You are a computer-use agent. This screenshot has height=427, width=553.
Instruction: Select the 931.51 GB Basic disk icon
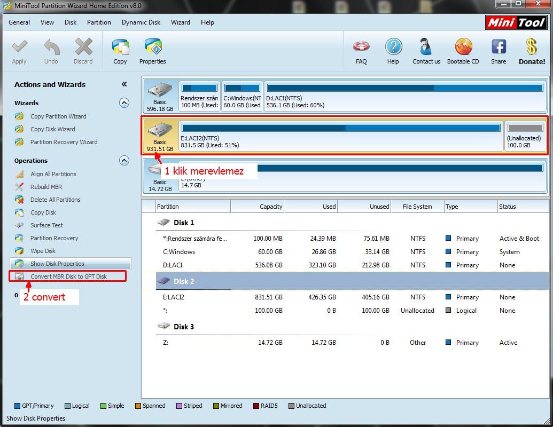tap(160, 130)
